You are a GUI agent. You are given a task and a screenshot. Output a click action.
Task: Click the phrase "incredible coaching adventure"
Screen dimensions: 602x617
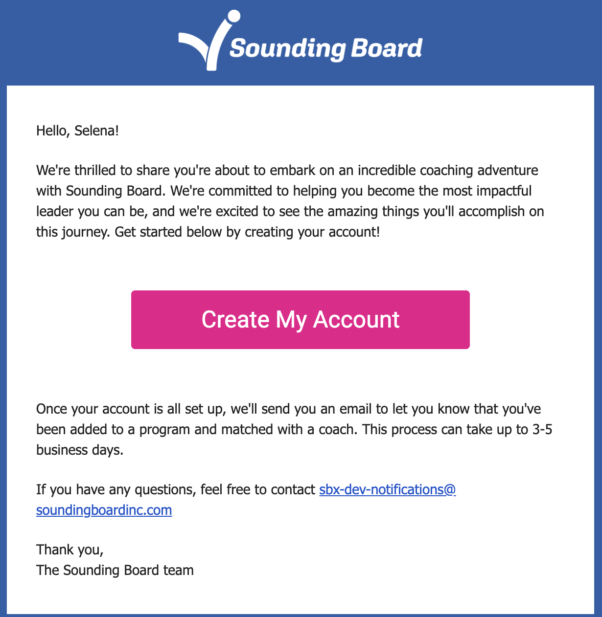click(448, 170)
